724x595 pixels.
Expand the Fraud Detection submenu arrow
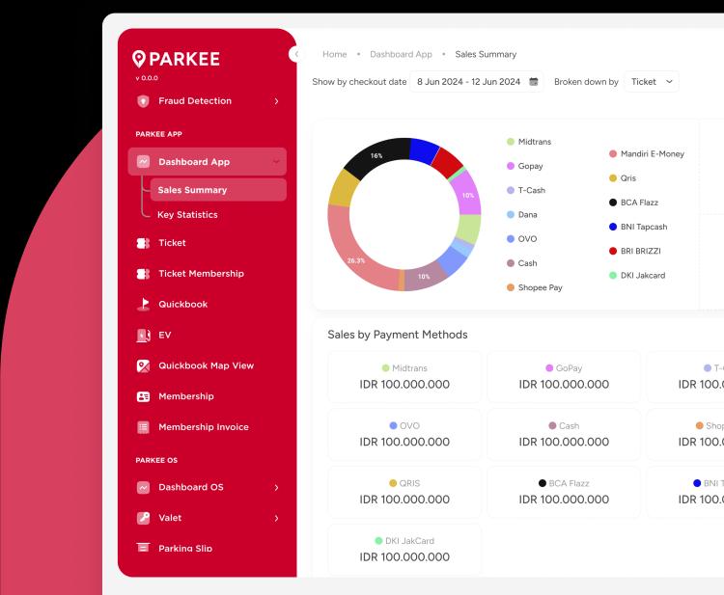point(276,101)
